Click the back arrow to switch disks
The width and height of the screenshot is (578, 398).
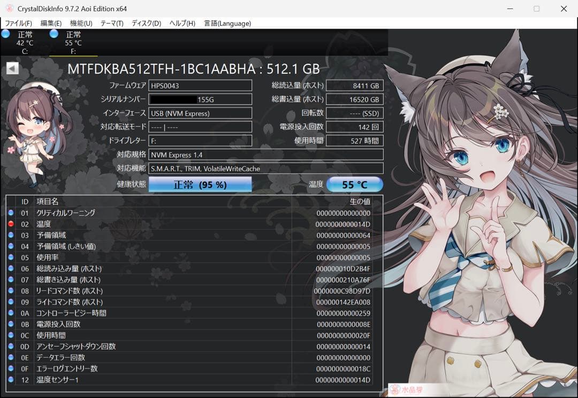pos(12,68)
